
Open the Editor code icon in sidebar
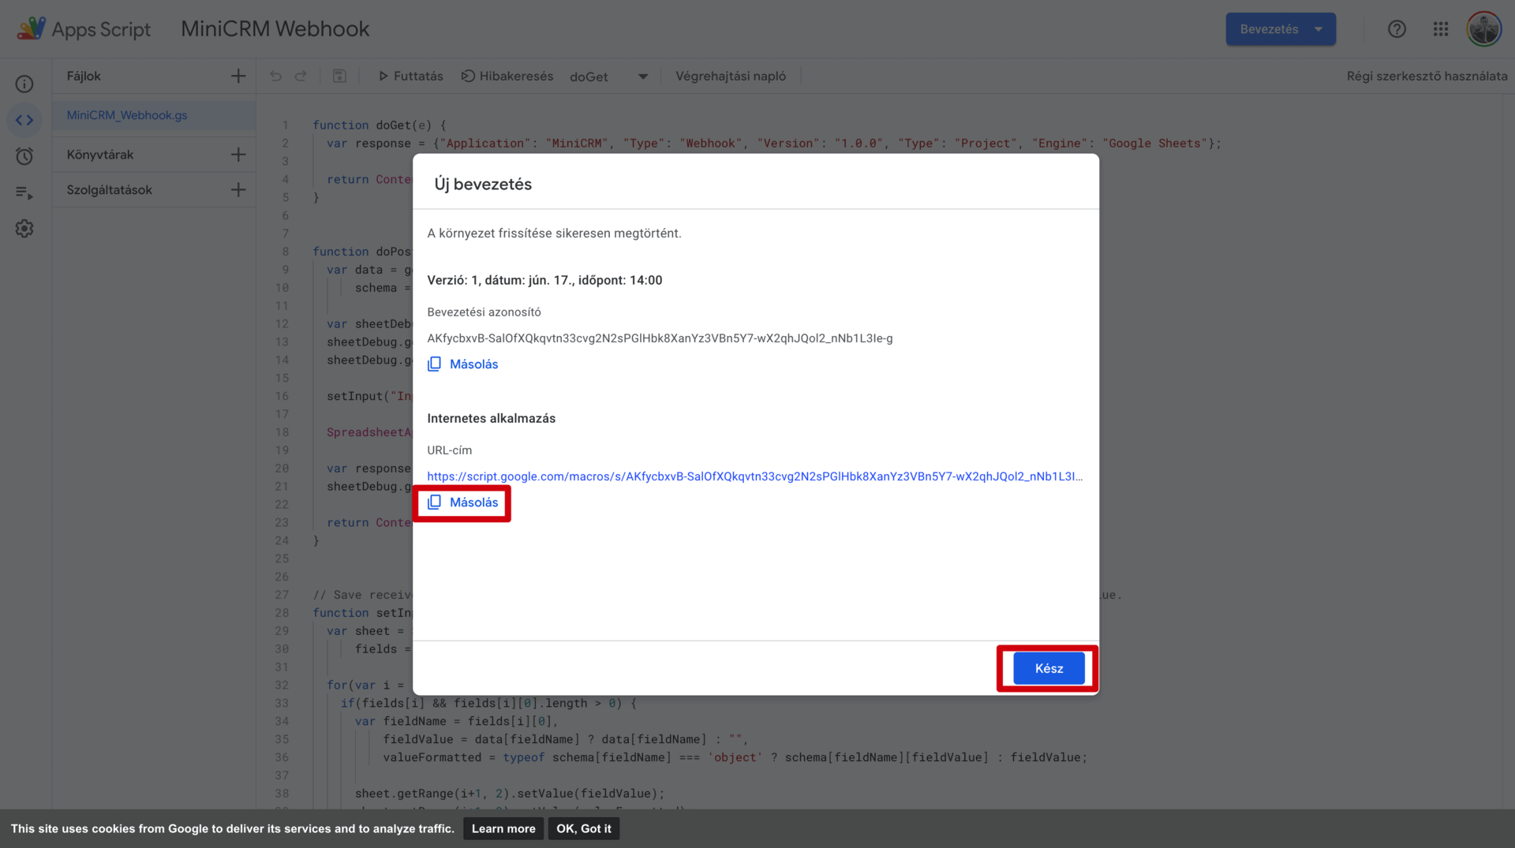tap(24, 120)
